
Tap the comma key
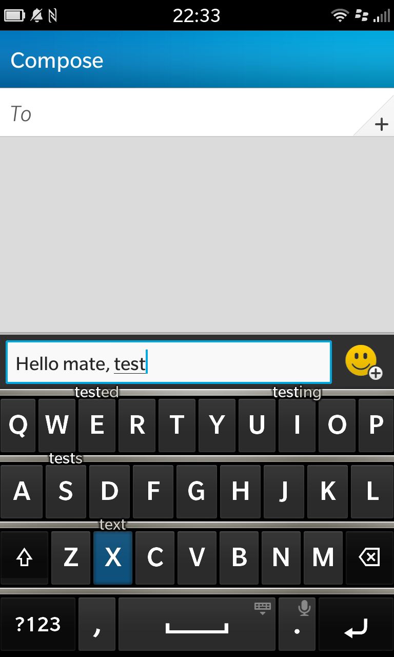97,624
